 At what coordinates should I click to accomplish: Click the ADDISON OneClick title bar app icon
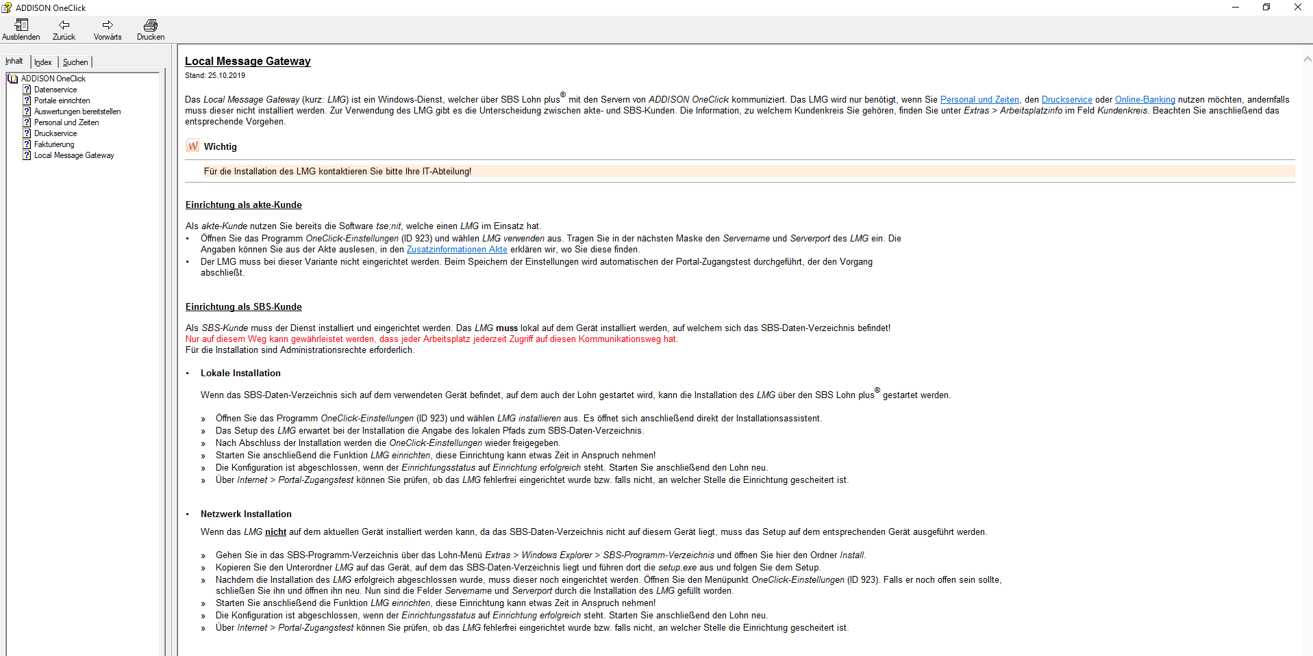7,8
